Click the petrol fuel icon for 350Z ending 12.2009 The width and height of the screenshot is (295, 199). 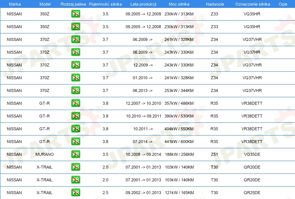point(75,14)
